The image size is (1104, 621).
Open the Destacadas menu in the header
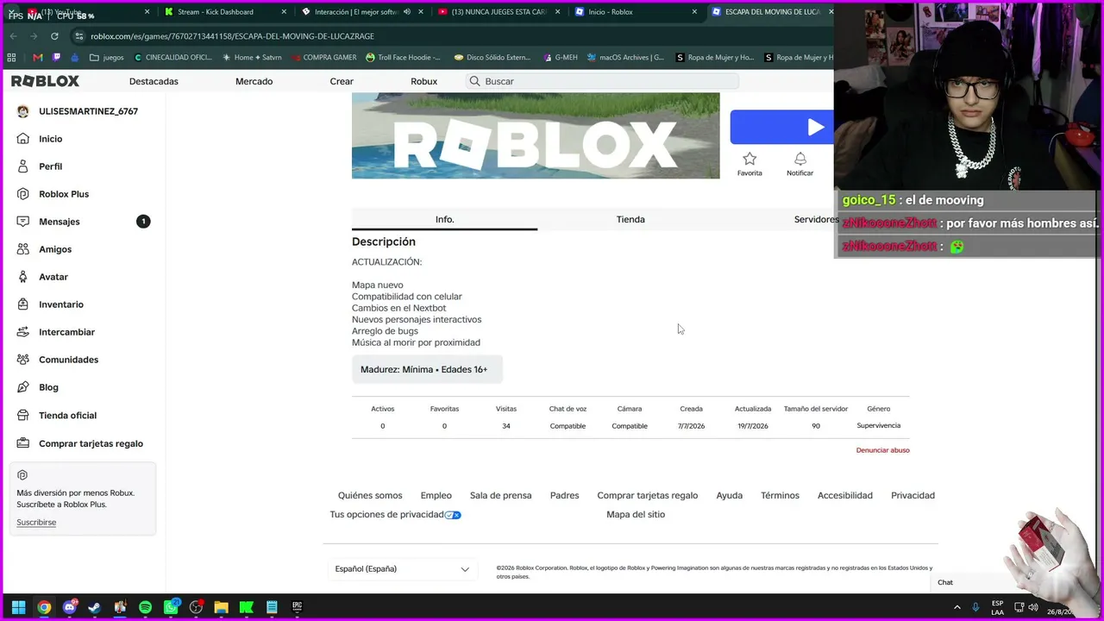(x=154, y=81)
